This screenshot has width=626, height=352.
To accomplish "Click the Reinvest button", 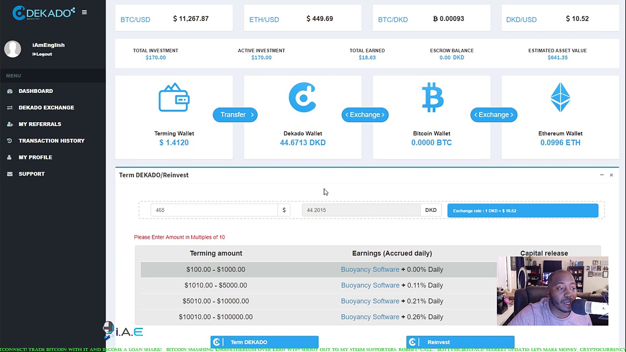I will click(x=460, y=342).
